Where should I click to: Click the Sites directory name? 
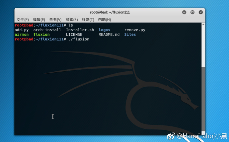130,35
